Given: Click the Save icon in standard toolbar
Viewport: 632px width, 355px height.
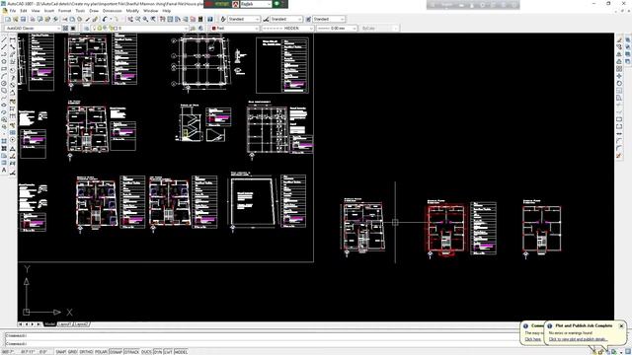Looking at the screenshot, I should [x=23, y=19].
